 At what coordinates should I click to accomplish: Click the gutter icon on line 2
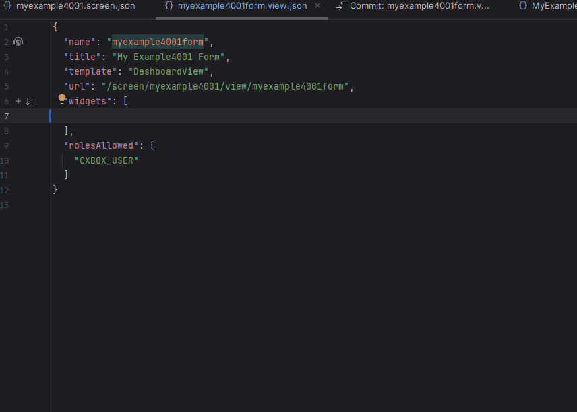[x=18, y=42]
